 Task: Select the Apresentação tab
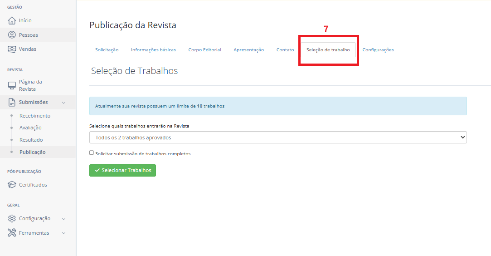tap(248, 50)
